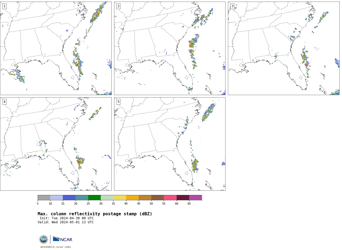Click the yellow 35-40 dBZ swatch
This screenshot has width=342, height=250.
(120, 198)
